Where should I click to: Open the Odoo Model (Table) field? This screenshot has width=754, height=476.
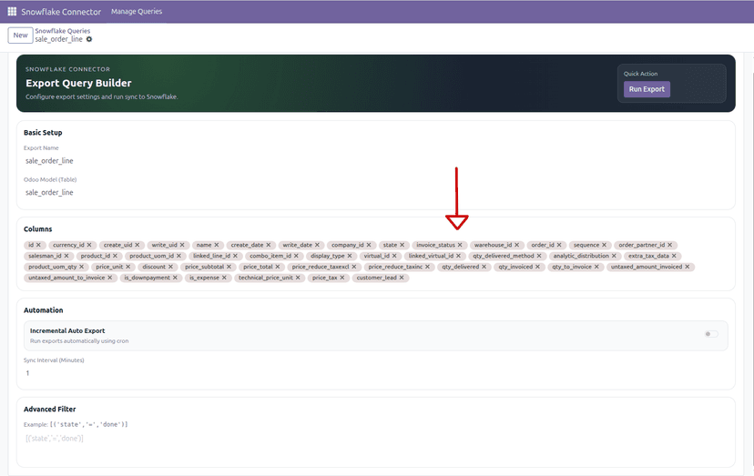(x=375, y=192)
